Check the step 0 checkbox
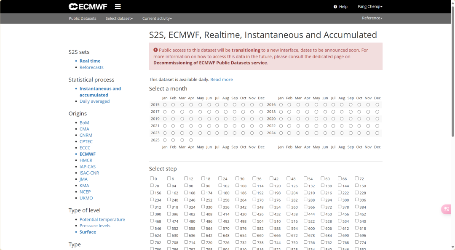The height and width of the screenshot is (250, 455). (152, 178)
